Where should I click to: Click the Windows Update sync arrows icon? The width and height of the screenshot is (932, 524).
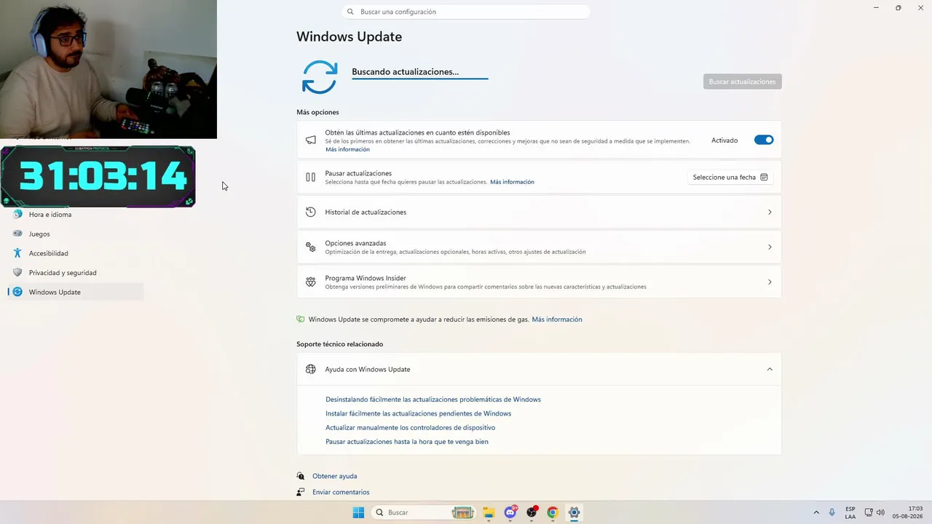pos(320,77)
